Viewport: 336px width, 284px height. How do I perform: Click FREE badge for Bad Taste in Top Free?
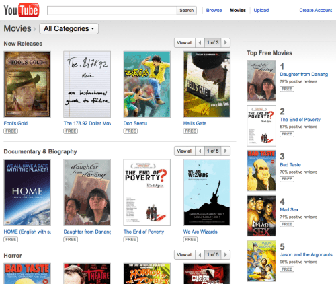287,179
